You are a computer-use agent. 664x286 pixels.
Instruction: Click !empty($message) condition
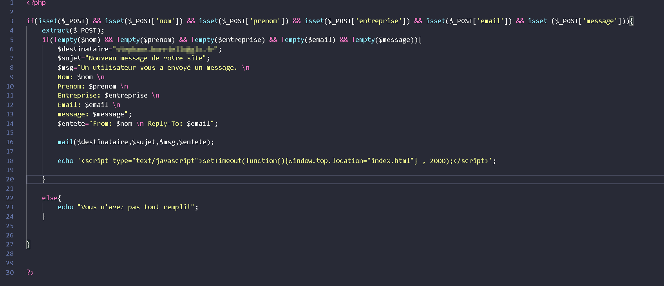383,40
